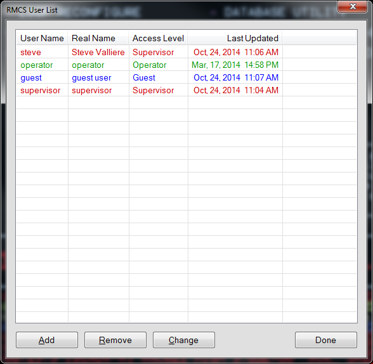Viewport: 373px width, 364px height.
Task: Click the Guest access level cell
Action: click(144, 77)
